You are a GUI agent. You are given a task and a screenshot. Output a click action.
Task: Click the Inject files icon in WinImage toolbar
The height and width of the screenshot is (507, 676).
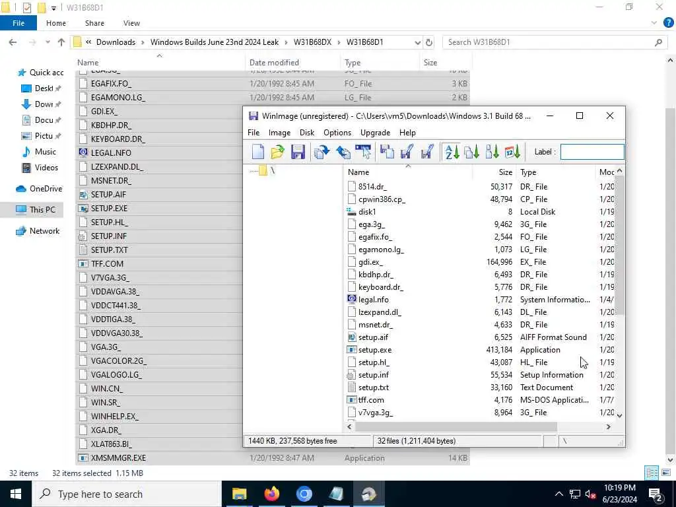tap(321, 152)
